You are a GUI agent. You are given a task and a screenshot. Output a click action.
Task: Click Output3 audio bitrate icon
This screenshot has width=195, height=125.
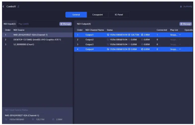[x=142, y=44]
